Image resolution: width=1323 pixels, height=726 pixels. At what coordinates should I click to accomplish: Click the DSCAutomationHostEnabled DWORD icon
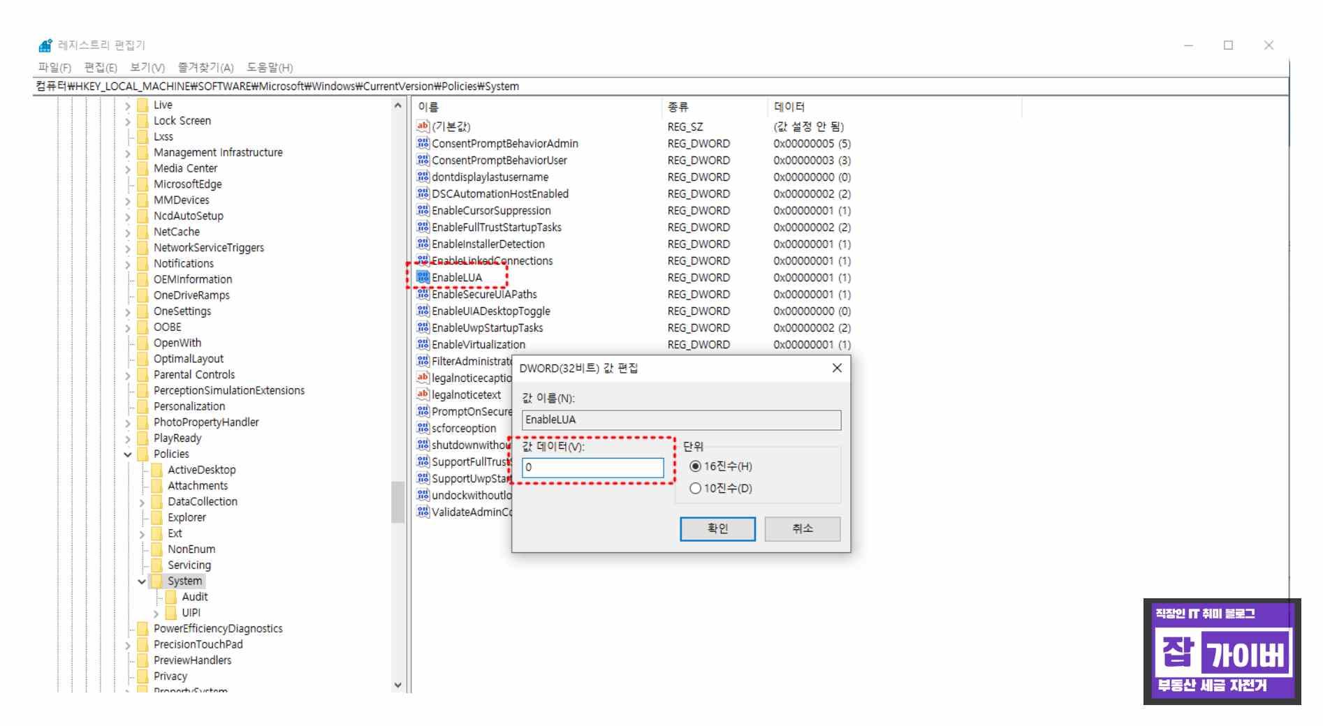coord(423,193)
